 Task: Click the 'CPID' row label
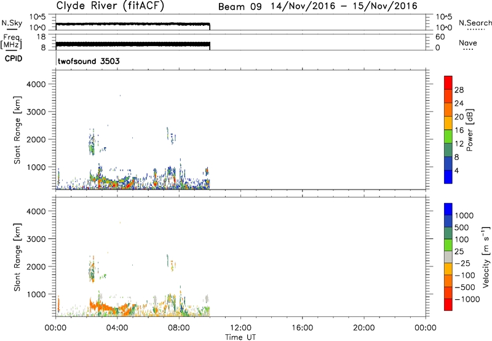pos(14,58)
